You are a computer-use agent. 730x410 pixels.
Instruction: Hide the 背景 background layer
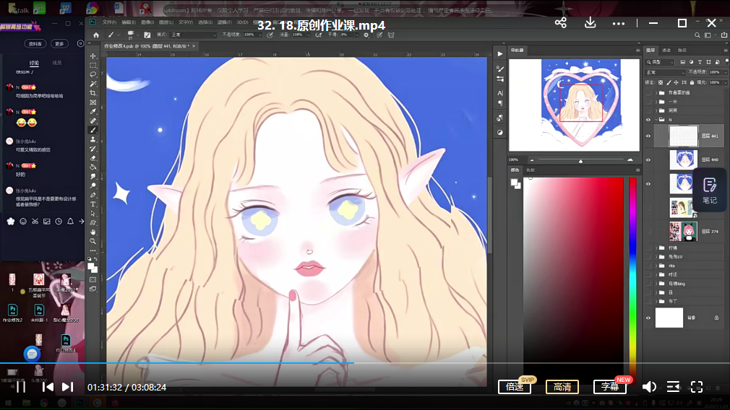(x=648, y=318)
